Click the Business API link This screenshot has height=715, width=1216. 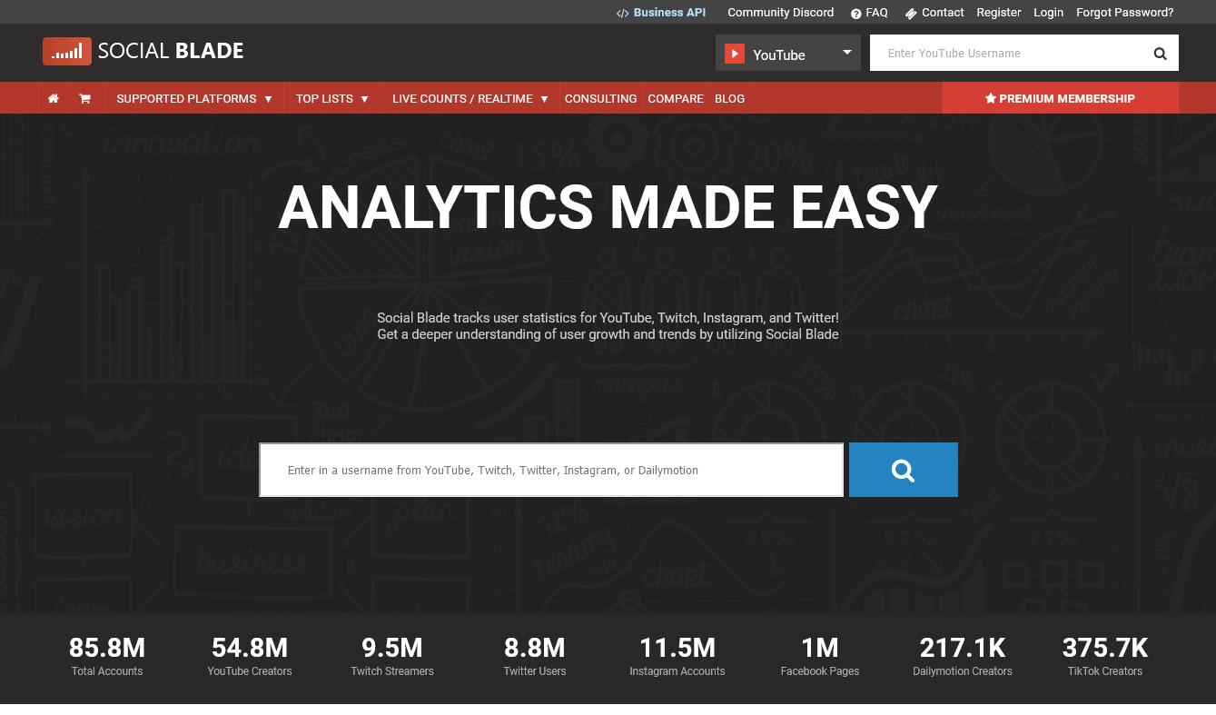point(661,13)
